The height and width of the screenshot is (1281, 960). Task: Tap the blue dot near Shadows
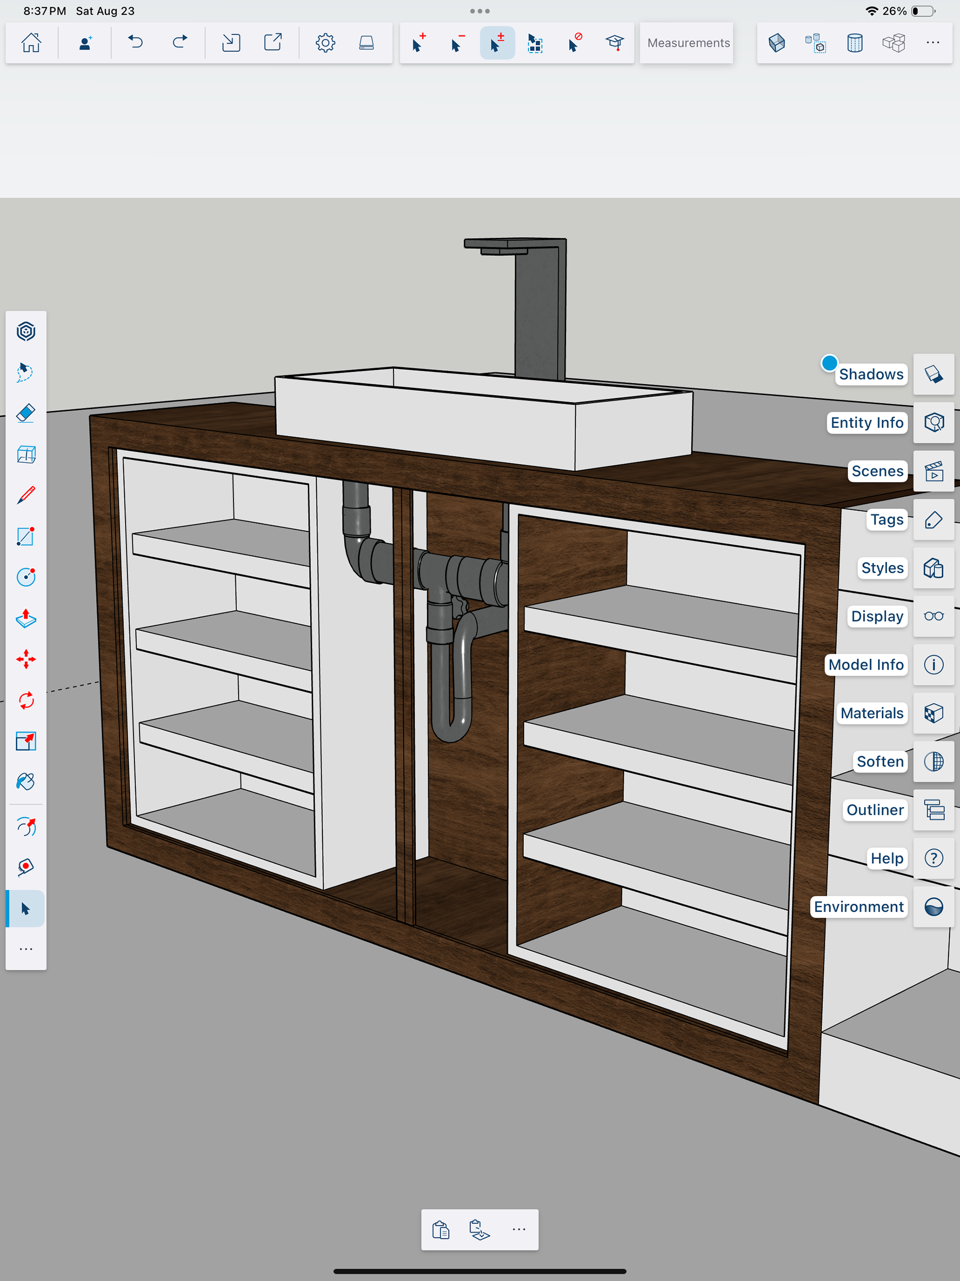(x=829, y=363)
